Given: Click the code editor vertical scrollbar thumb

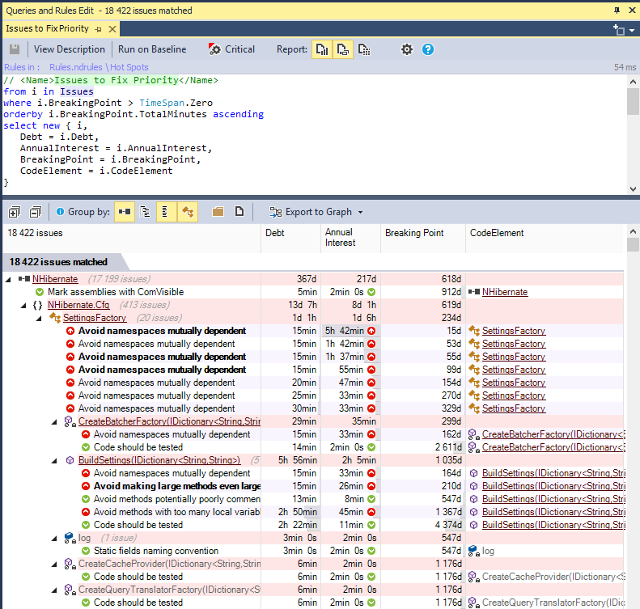Looking at the screenshot, I should (633, 102).
